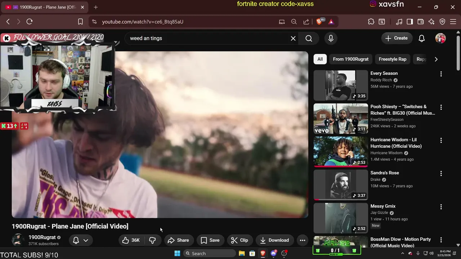Open Microsoft Store from taskbar
Viewport: 461px width, 259px height.
tap(252, 254)
